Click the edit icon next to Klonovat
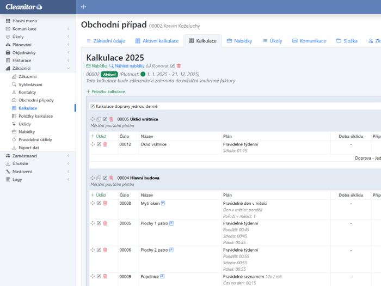The width and height of the screenshot is (381, 286). click(x=173, y=66)
